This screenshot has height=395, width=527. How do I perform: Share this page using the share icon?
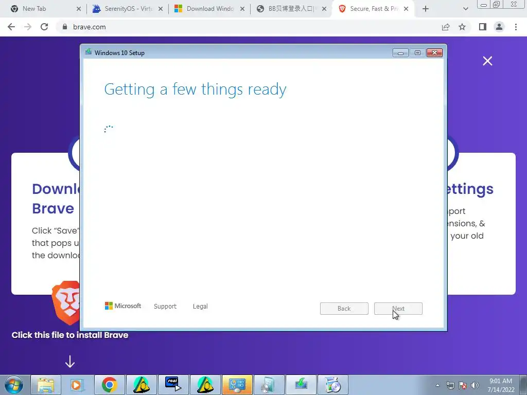pos(446,27)
